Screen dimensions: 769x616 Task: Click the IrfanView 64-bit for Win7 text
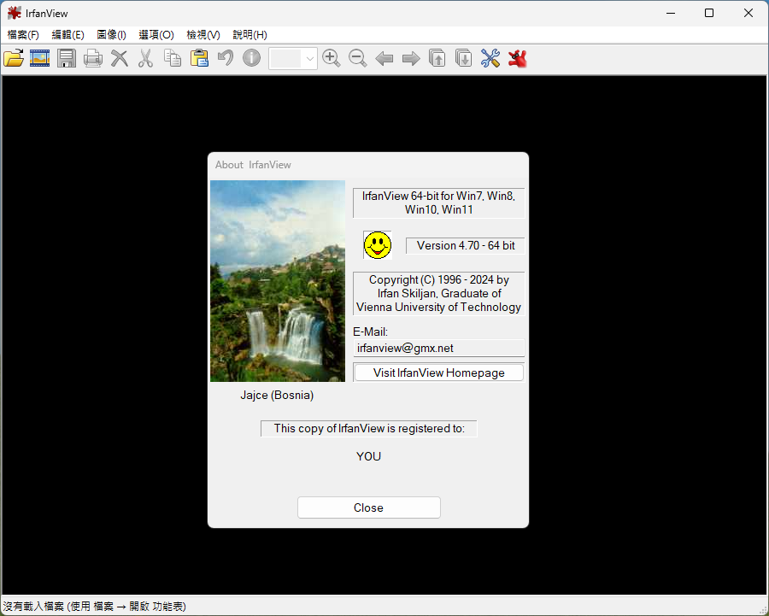coord(439,203)
